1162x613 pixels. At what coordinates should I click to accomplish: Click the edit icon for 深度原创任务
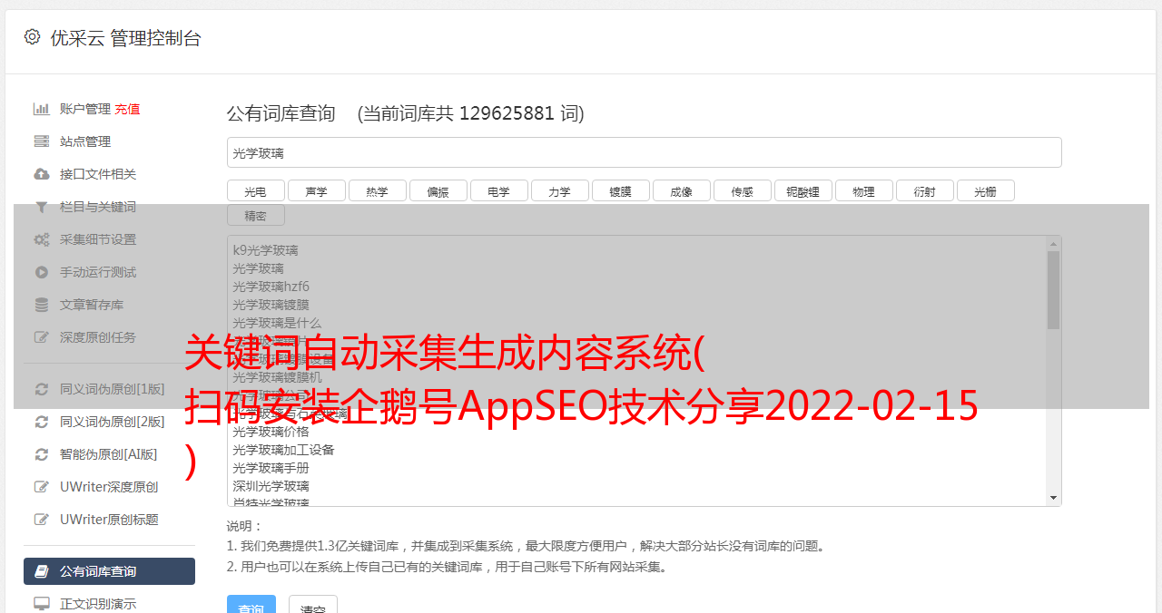[x=42, y=337]
